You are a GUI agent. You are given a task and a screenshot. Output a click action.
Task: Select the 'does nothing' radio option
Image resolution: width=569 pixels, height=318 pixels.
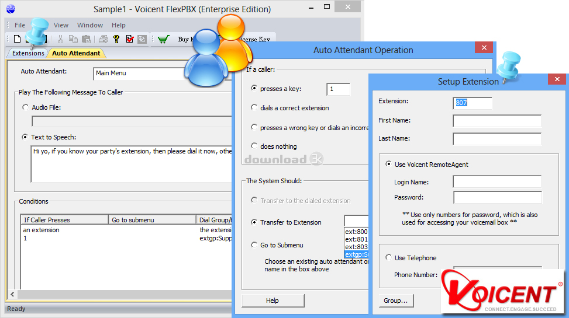254,146
